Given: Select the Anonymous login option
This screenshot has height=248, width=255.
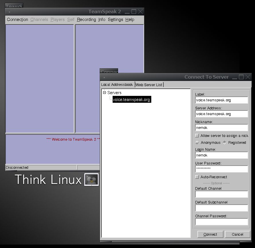Looking at the screenshot, I should [x=197, y=142].
